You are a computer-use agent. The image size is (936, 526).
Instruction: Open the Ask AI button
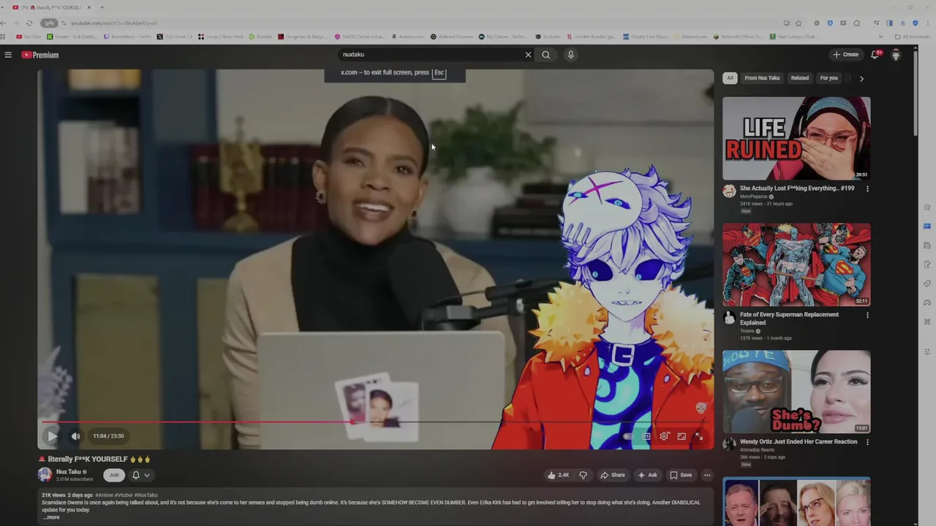[x=647, y=475]
